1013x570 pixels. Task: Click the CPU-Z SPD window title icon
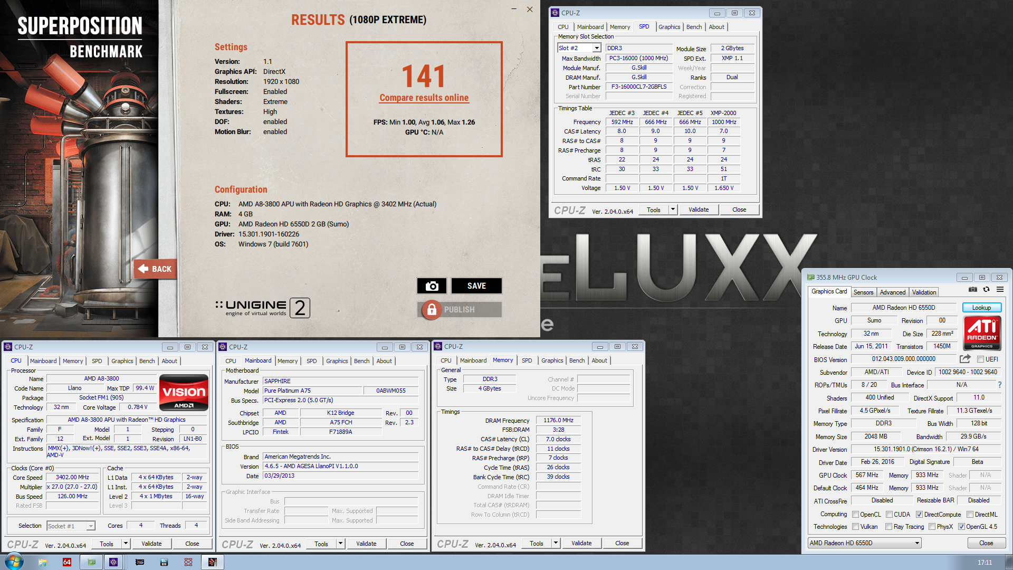tap(555, 13)
